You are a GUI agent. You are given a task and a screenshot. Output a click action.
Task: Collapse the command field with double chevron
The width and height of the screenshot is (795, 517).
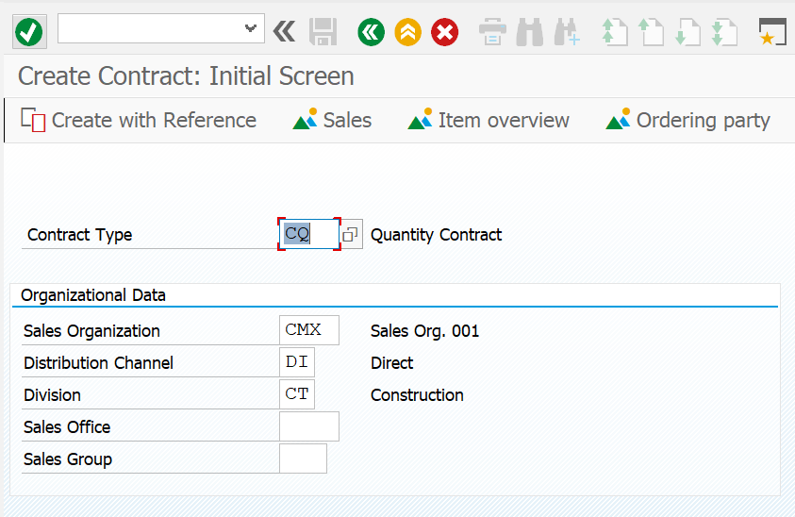point(284,32)
